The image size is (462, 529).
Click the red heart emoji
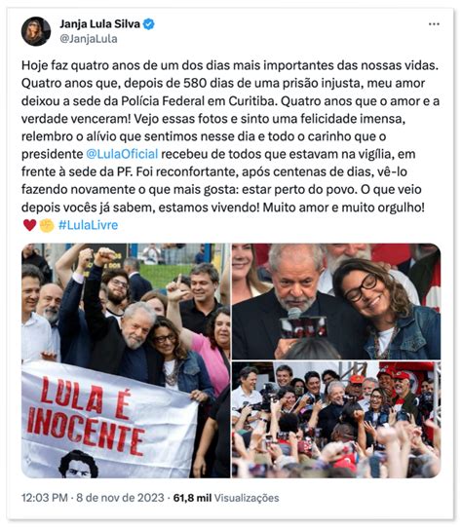(29, 225)
